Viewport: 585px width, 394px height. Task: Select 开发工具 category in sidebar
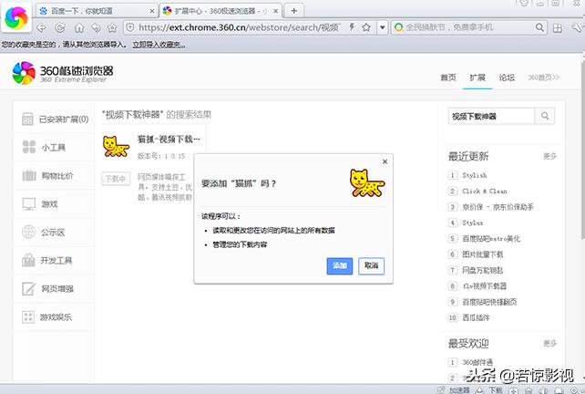click(x=55, y=260)
